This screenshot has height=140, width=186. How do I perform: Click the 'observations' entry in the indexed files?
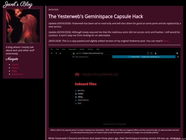(83, 100)
